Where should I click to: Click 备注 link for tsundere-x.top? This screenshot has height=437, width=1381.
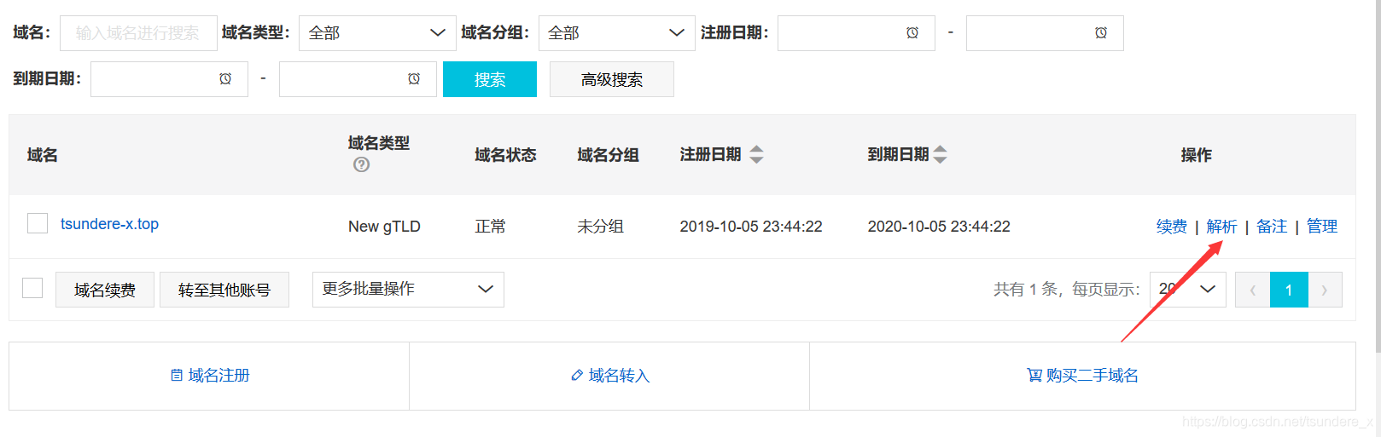click(1272, 227)
